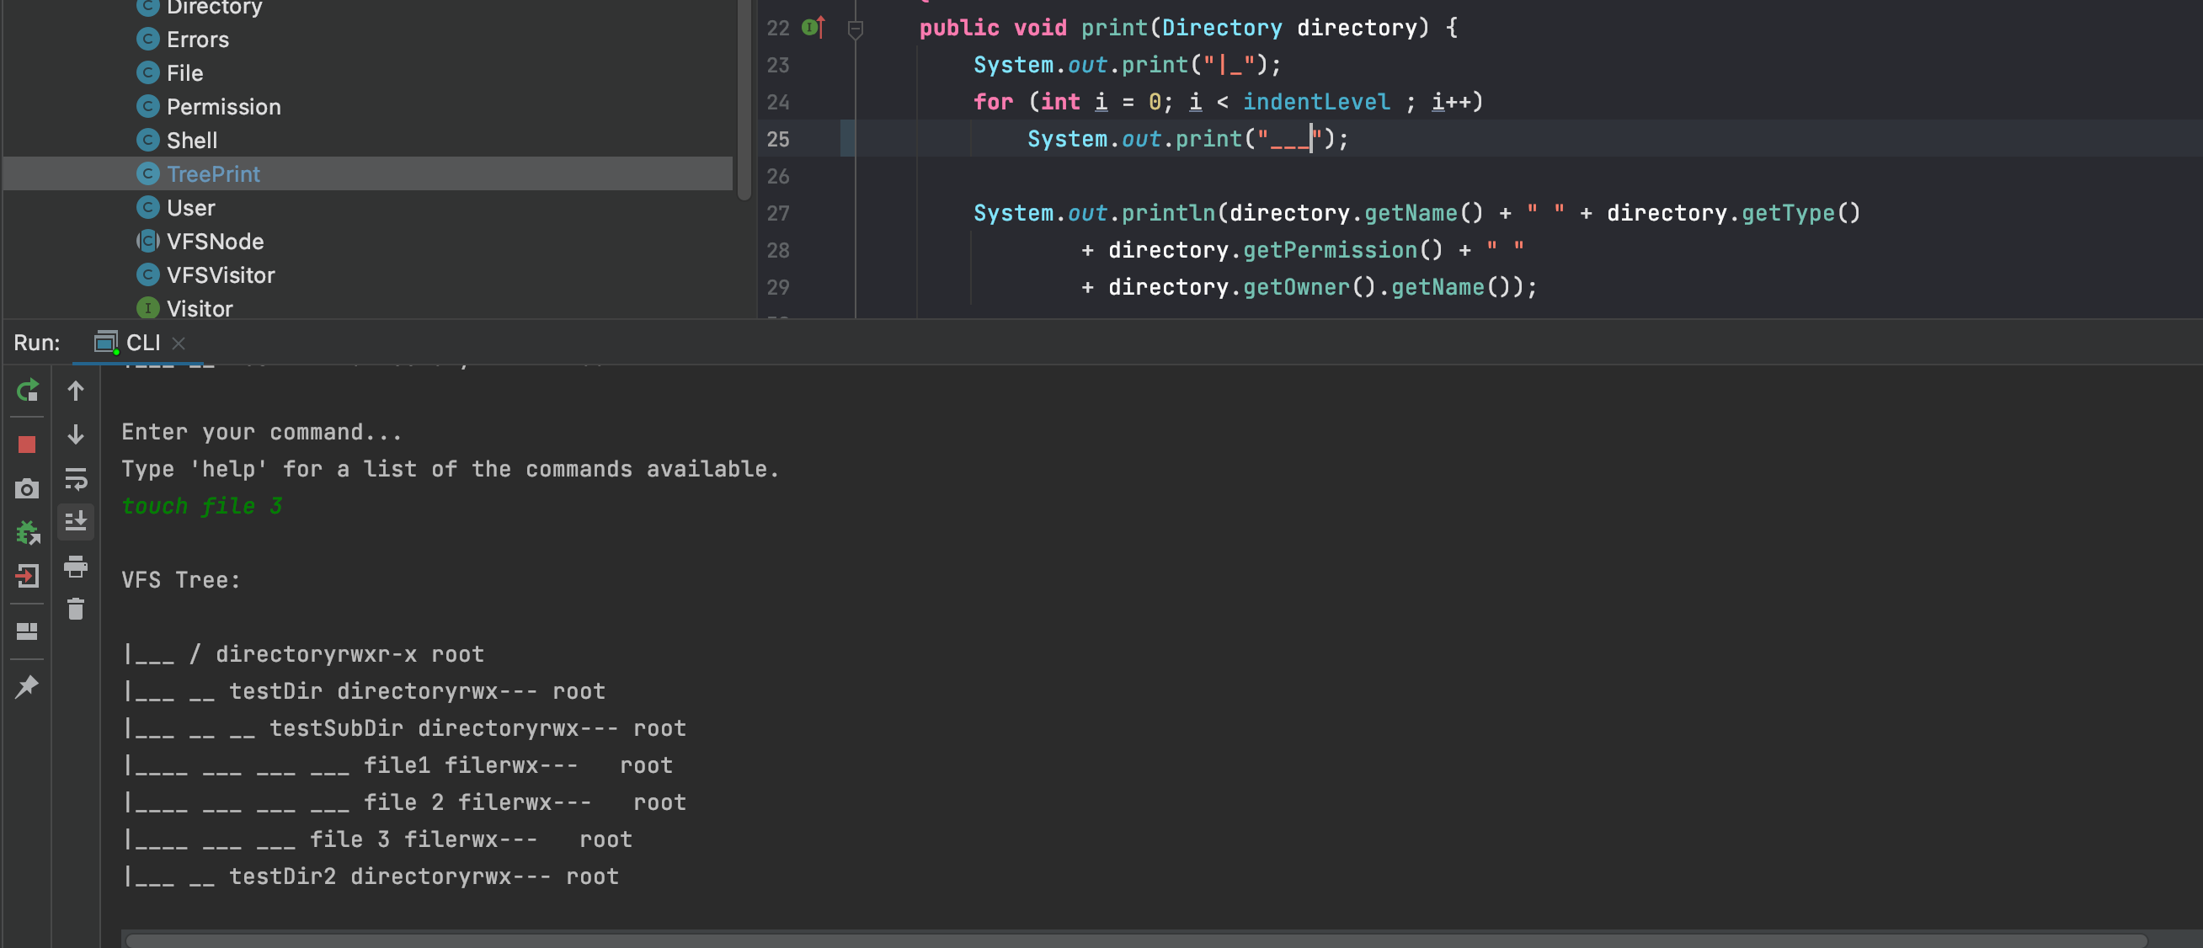Select the Permission class
Screen dimensions: 2203x948
pyautogui.click(x=223, y=106)
